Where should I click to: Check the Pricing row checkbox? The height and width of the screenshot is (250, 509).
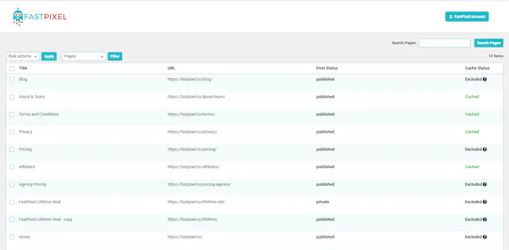pyautogui.click(x=12, y=150)
